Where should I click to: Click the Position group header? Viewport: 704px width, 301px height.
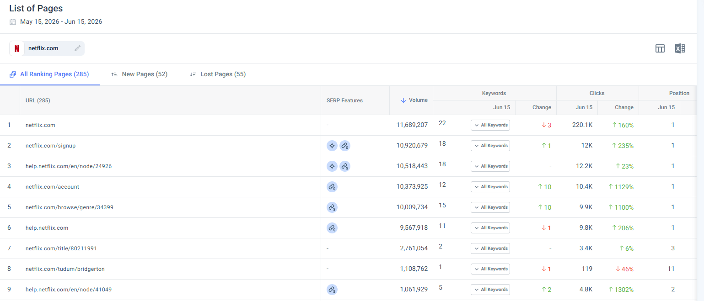click(679, 93)
